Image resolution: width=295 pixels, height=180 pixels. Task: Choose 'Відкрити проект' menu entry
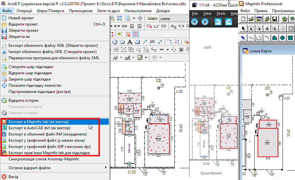click(55, 24)
